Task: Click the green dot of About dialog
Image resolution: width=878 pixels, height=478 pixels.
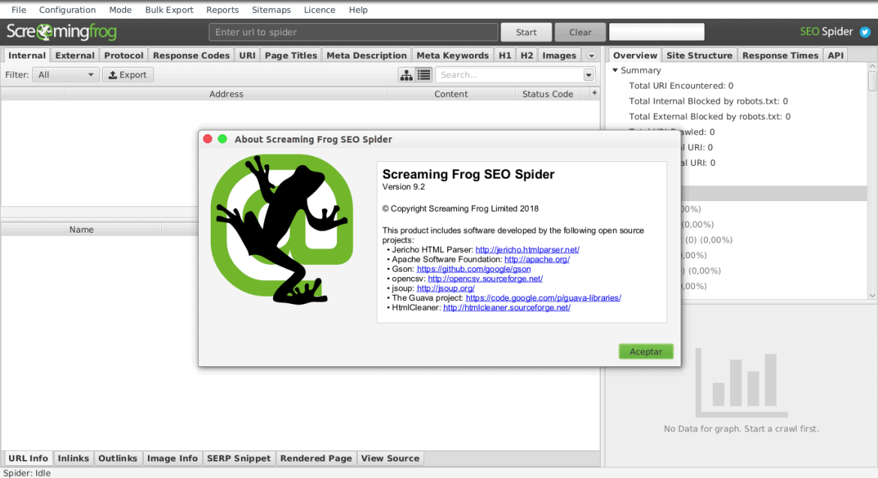Action: click(x=222, y=139)
